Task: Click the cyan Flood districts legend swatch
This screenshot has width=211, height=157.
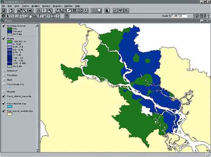Action: 10,107
